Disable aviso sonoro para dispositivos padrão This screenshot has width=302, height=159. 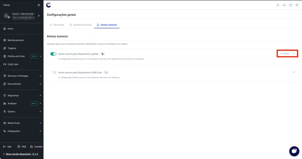click(x=54, y=54)
